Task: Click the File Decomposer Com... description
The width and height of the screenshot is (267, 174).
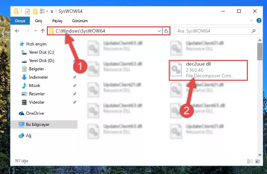Action: (210, 76)
